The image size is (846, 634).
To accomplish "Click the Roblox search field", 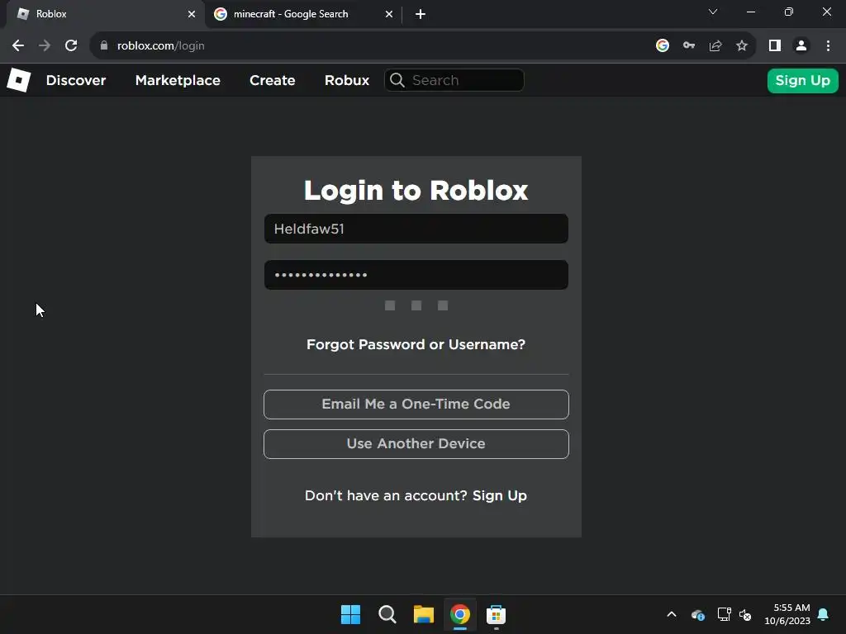I will click(x=454, y=80).
